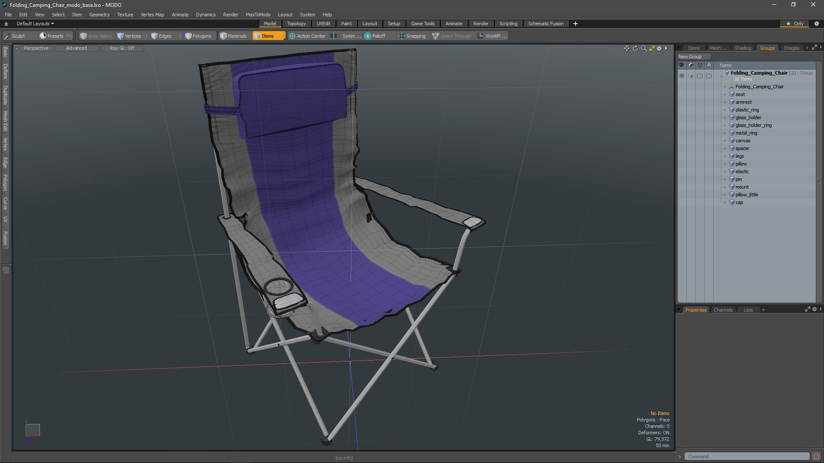Viewport: 824px width, 463px height.
Task: Toggle Ray GL mode
Action: point(122,48)
